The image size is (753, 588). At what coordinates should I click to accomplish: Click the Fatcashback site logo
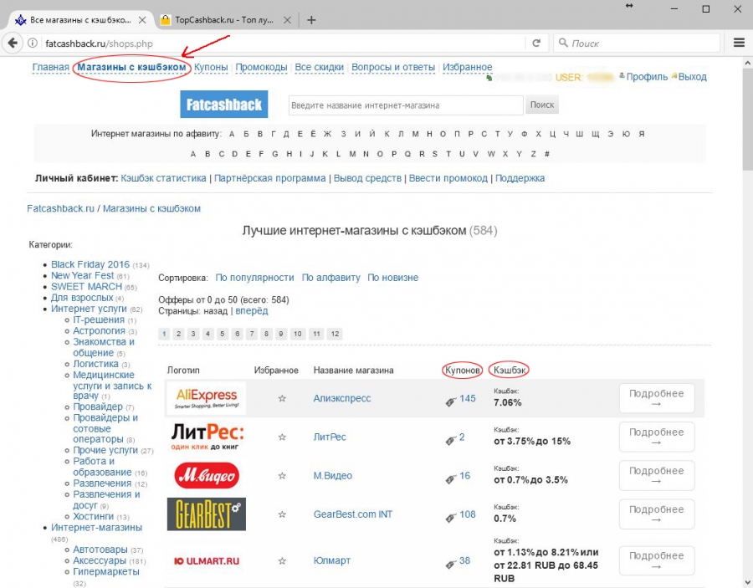223,105
